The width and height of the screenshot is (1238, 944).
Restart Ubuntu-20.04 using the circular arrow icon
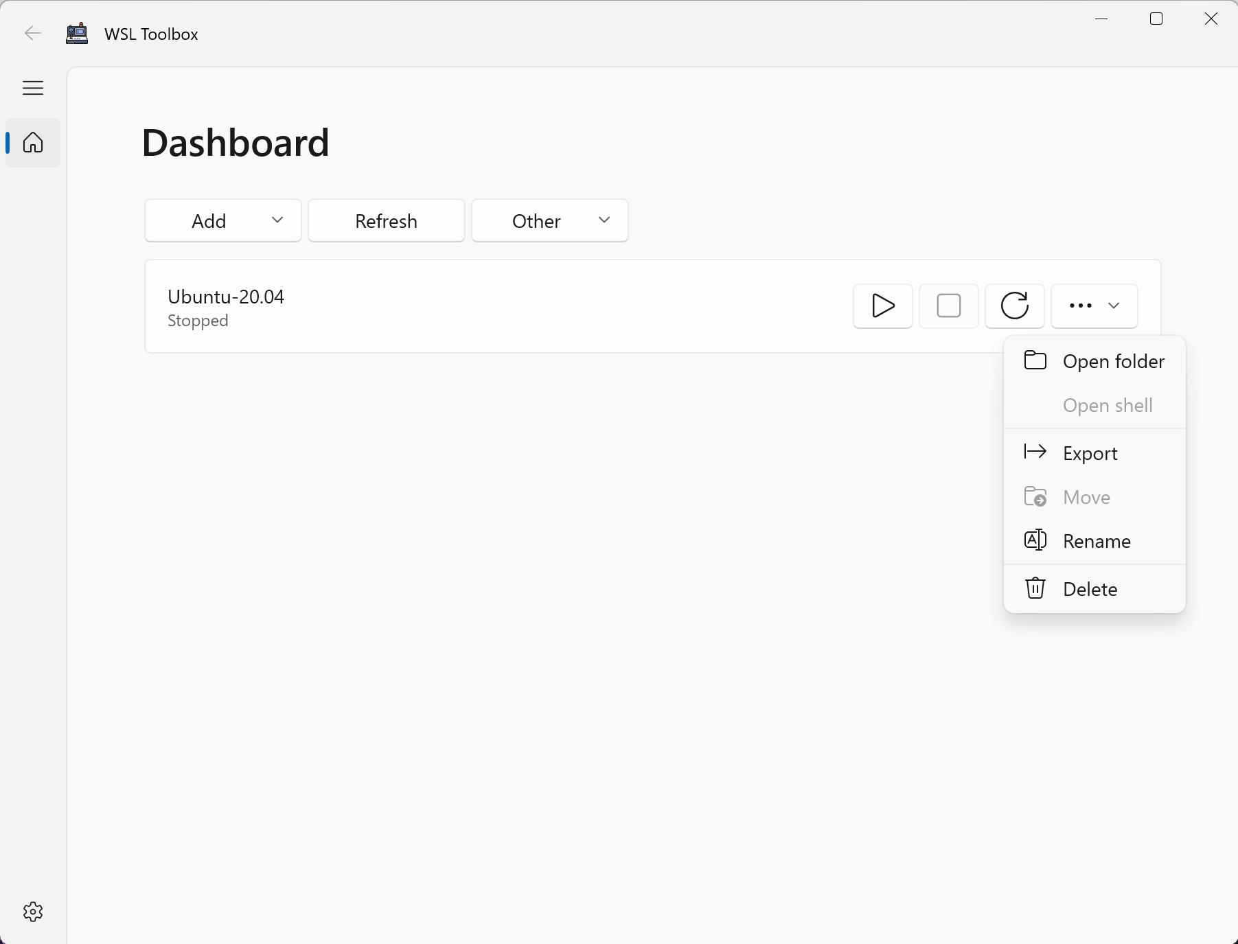click(1014, 306)
